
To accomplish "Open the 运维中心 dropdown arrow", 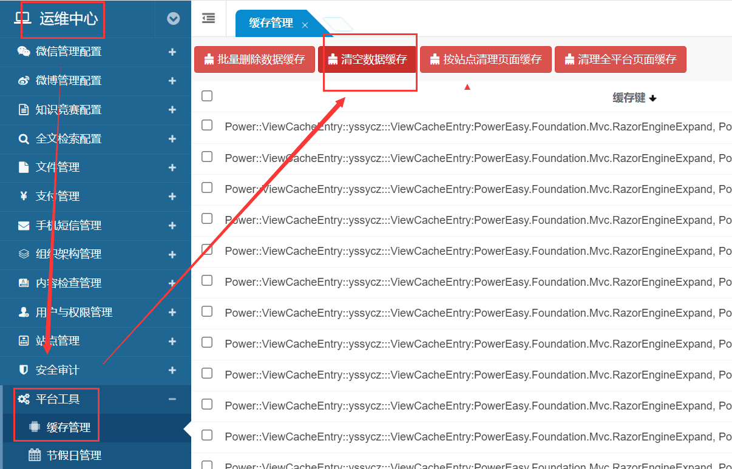I will (x=174, y=19).
